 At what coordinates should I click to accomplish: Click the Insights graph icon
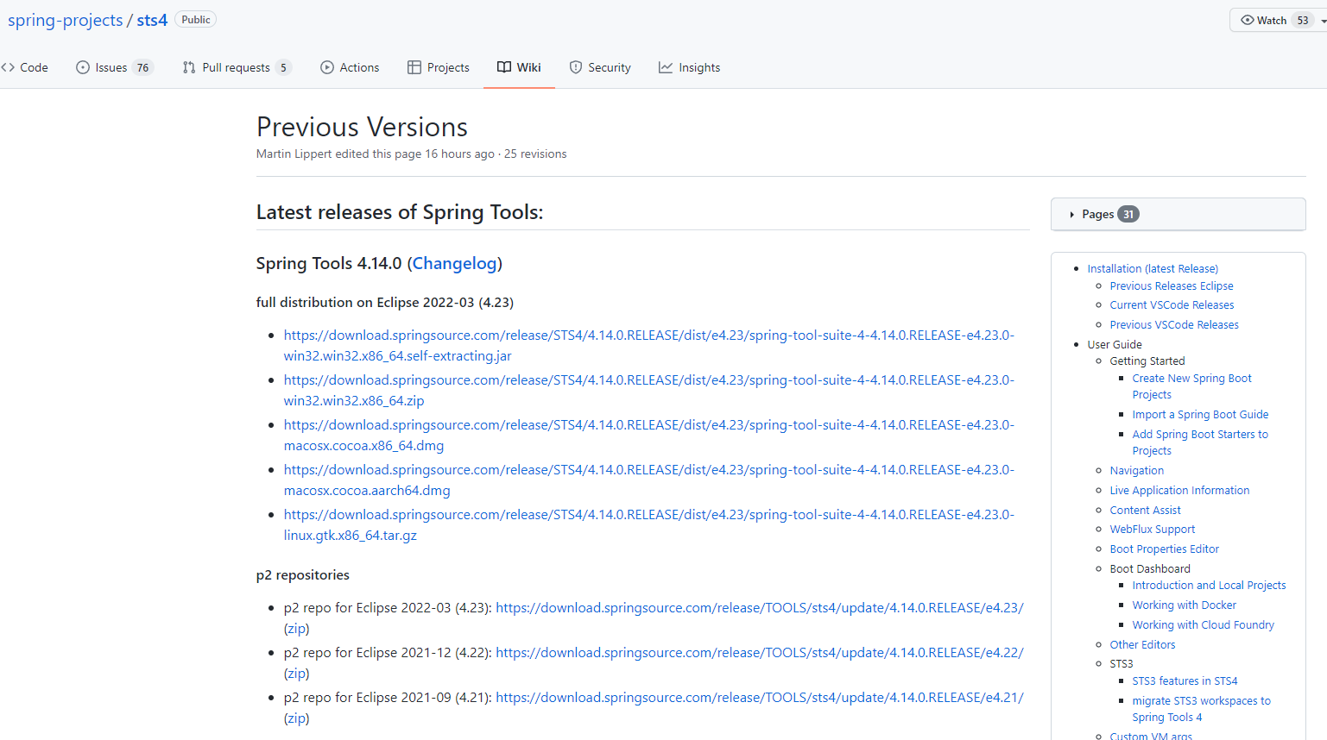pyautogui.click(x=666, y=67)
